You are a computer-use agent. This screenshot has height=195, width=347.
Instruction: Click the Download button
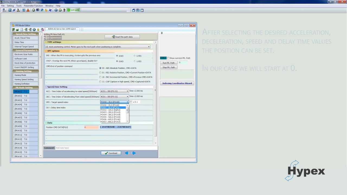click(111, 153)
